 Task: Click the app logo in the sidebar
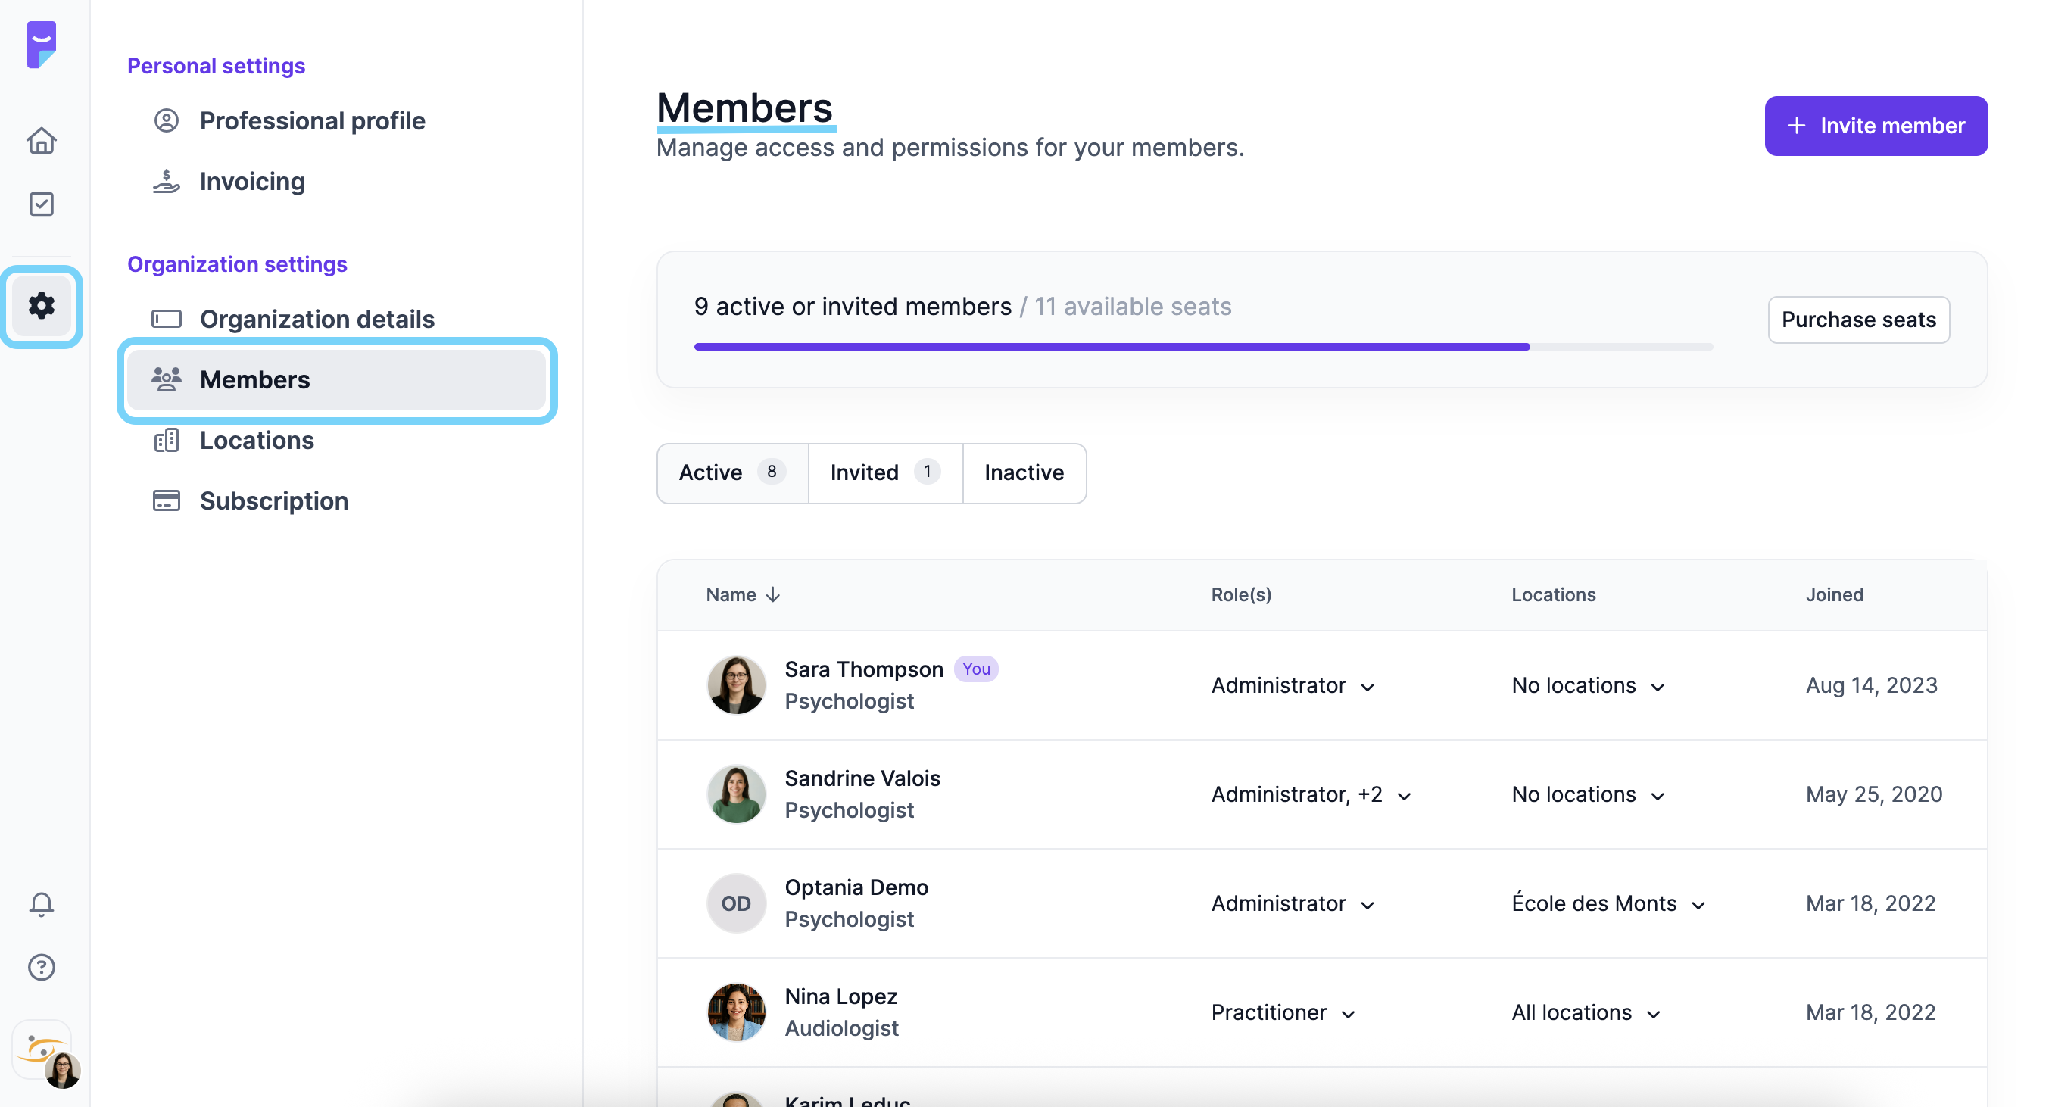point(42,45)
